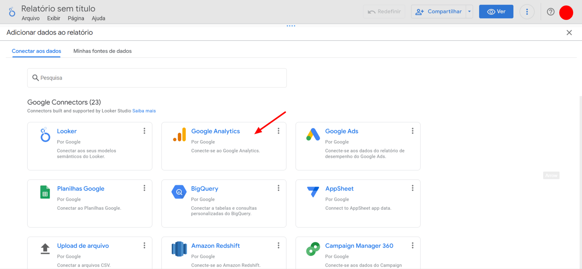Click the Planilhas Google connector title
582x269 pixels.
coord(81,189)
